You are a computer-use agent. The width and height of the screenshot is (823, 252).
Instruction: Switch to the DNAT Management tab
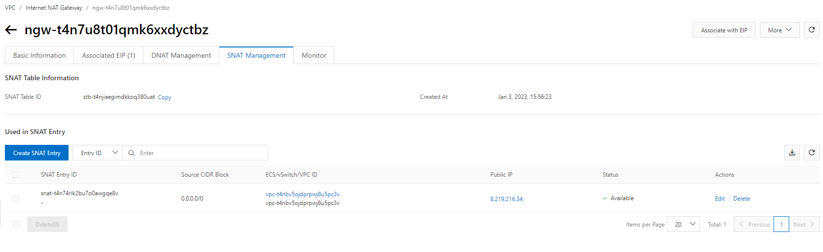[x=181, y=55]
